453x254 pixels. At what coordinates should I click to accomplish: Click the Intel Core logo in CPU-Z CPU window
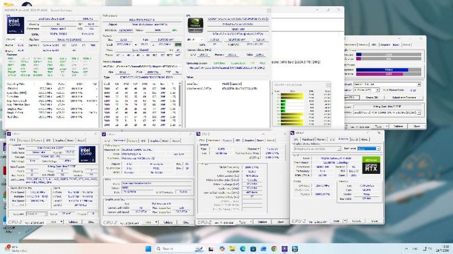coord(87,154)
